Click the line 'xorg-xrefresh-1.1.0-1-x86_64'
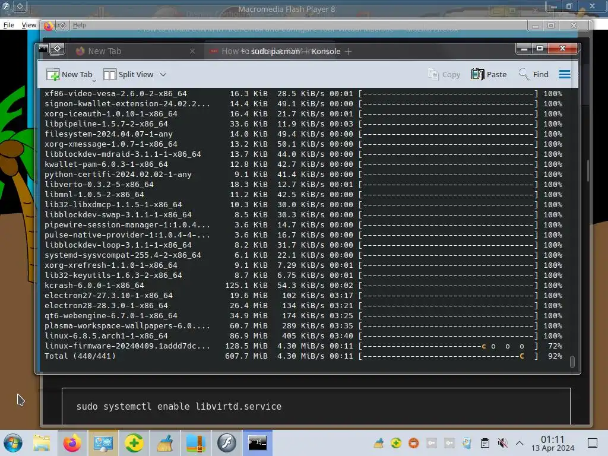 point(111,265)
